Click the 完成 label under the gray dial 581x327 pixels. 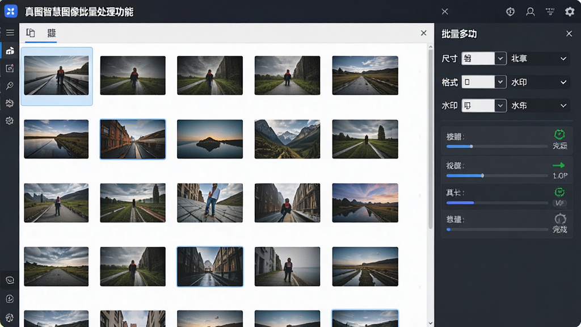(x=560, y=229)
